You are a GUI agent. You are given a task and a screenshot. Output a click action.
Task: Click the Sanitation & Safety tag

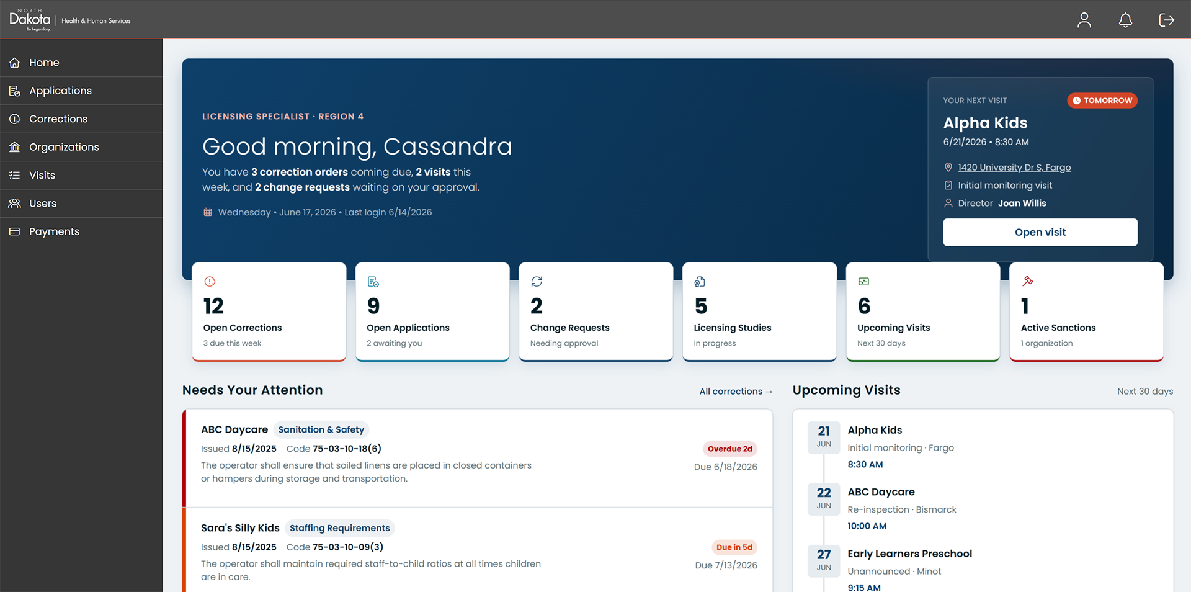(321, 429)
